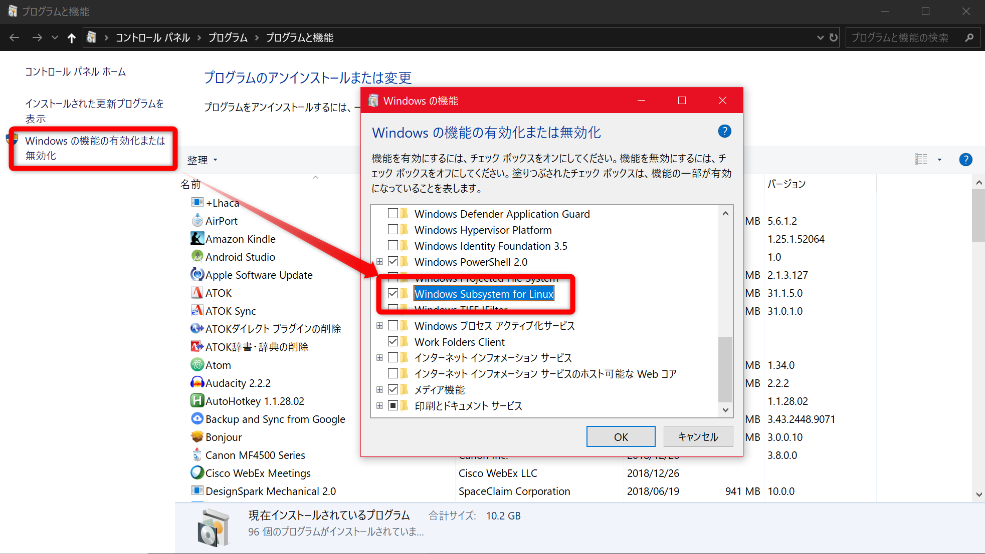This screenshot has width=985, height=554.
Task: Toggle Windows PowerShell 2.0 checkbox
Action: pyautogui.click(x=392, y=262)
